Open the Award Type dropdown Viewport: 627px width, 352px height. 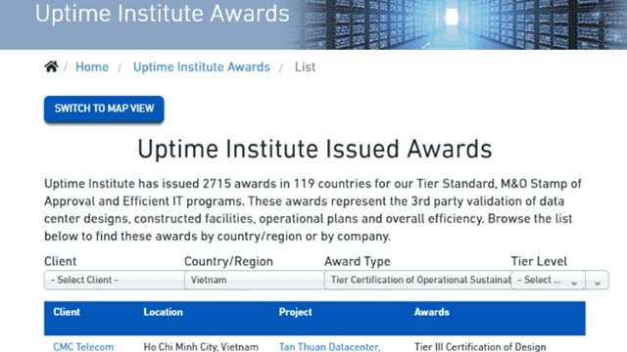417,280
